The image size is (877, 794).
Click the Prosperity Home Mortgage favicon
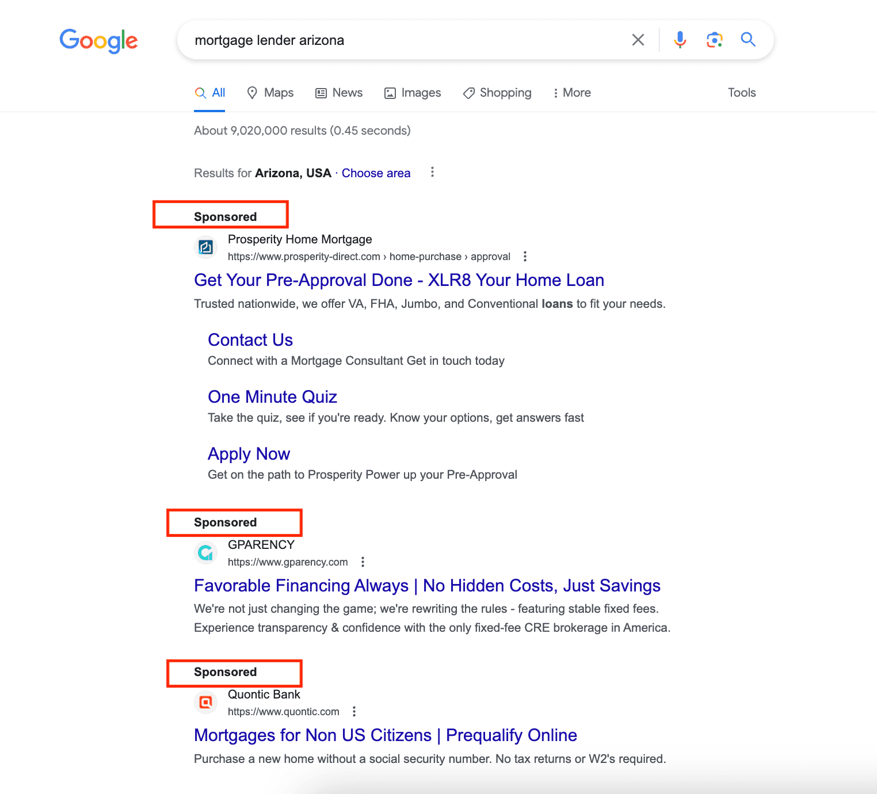click(x=205, y=247)
